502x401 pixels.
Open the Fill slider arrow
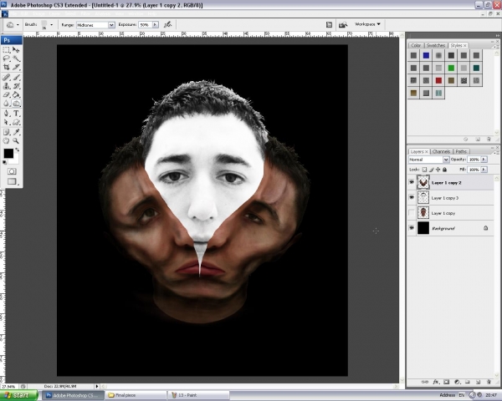484,170
